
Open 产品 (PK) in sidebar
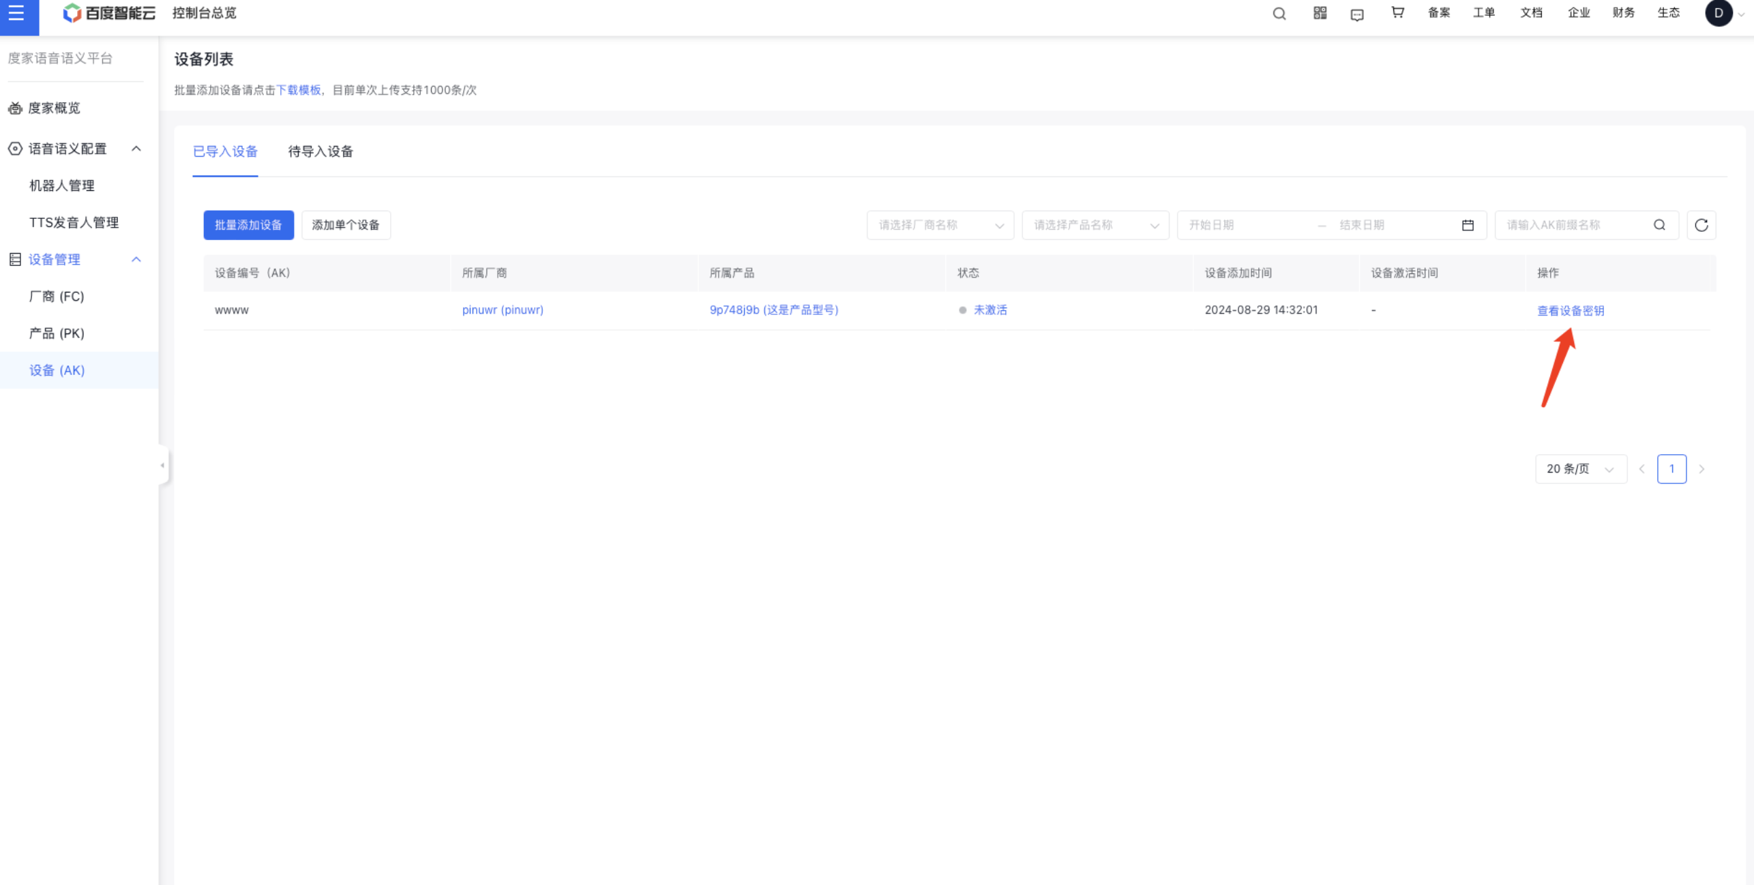(57, 333)
